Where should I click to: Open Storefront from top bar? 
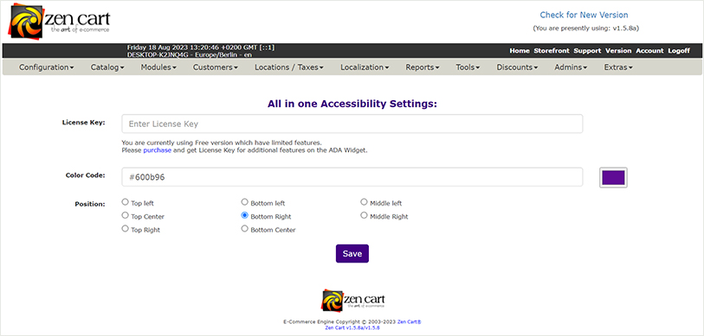pyautogui.click(x=552, y=51)
